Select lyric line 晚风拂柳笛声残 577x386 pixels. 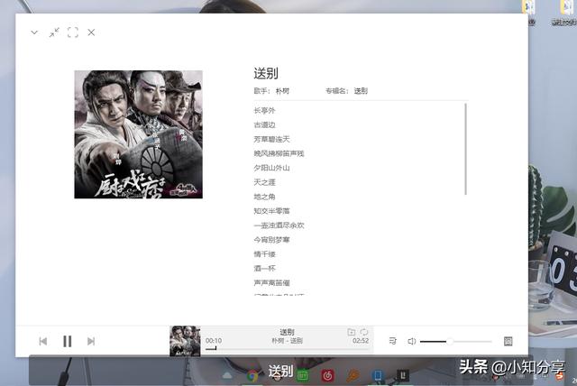279,153
